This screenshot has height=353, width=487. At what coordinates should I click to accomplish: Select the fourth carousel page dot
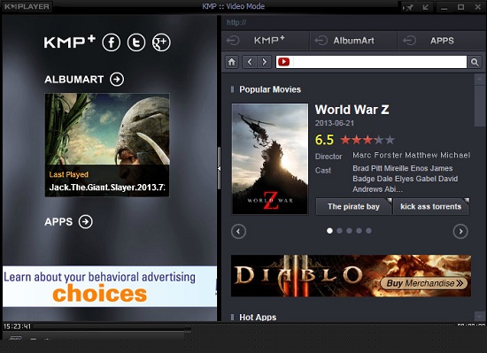(x=359, y=231)
